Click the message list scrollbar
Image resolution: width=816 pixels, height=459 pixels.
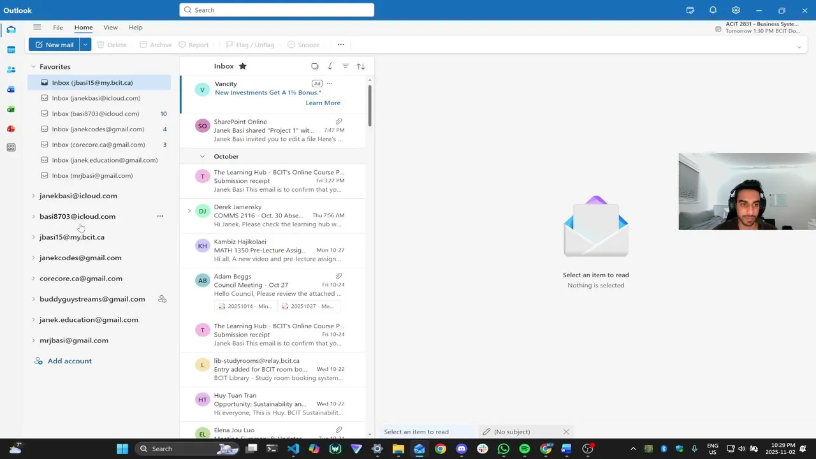[369, 105]
